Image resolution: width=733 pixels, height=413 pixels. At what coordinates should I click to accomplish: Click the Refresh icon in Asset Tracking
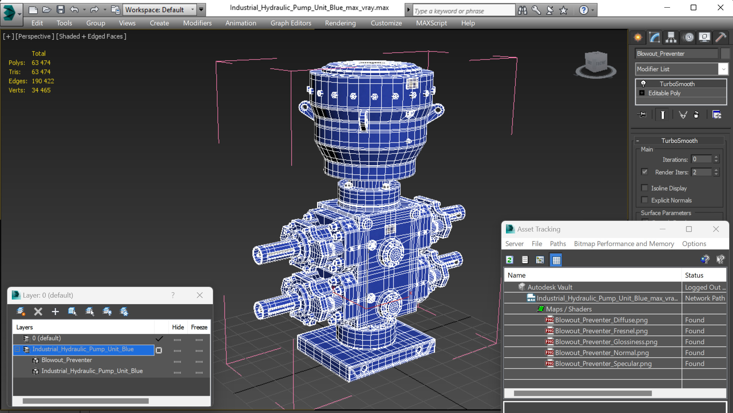point(509,260)
